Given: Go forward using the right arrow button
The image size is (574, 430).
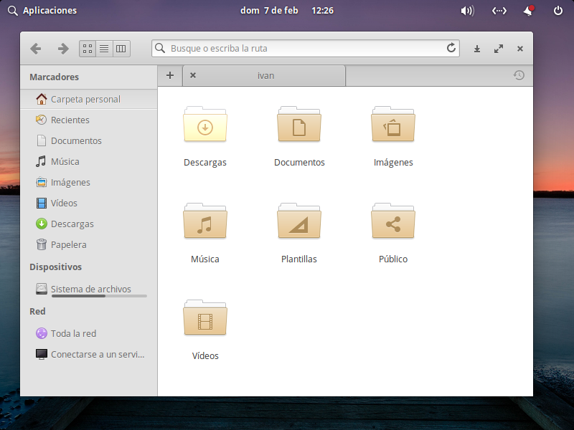Looking at the screenshot, I should tap(63, 49).
